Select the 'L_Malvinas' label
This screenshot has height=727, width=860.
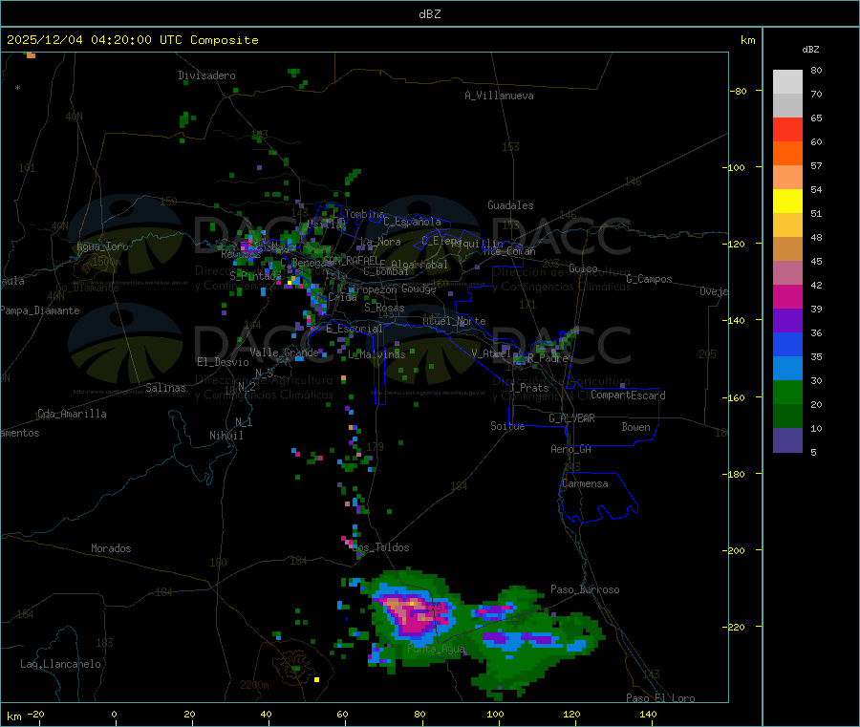376,354
